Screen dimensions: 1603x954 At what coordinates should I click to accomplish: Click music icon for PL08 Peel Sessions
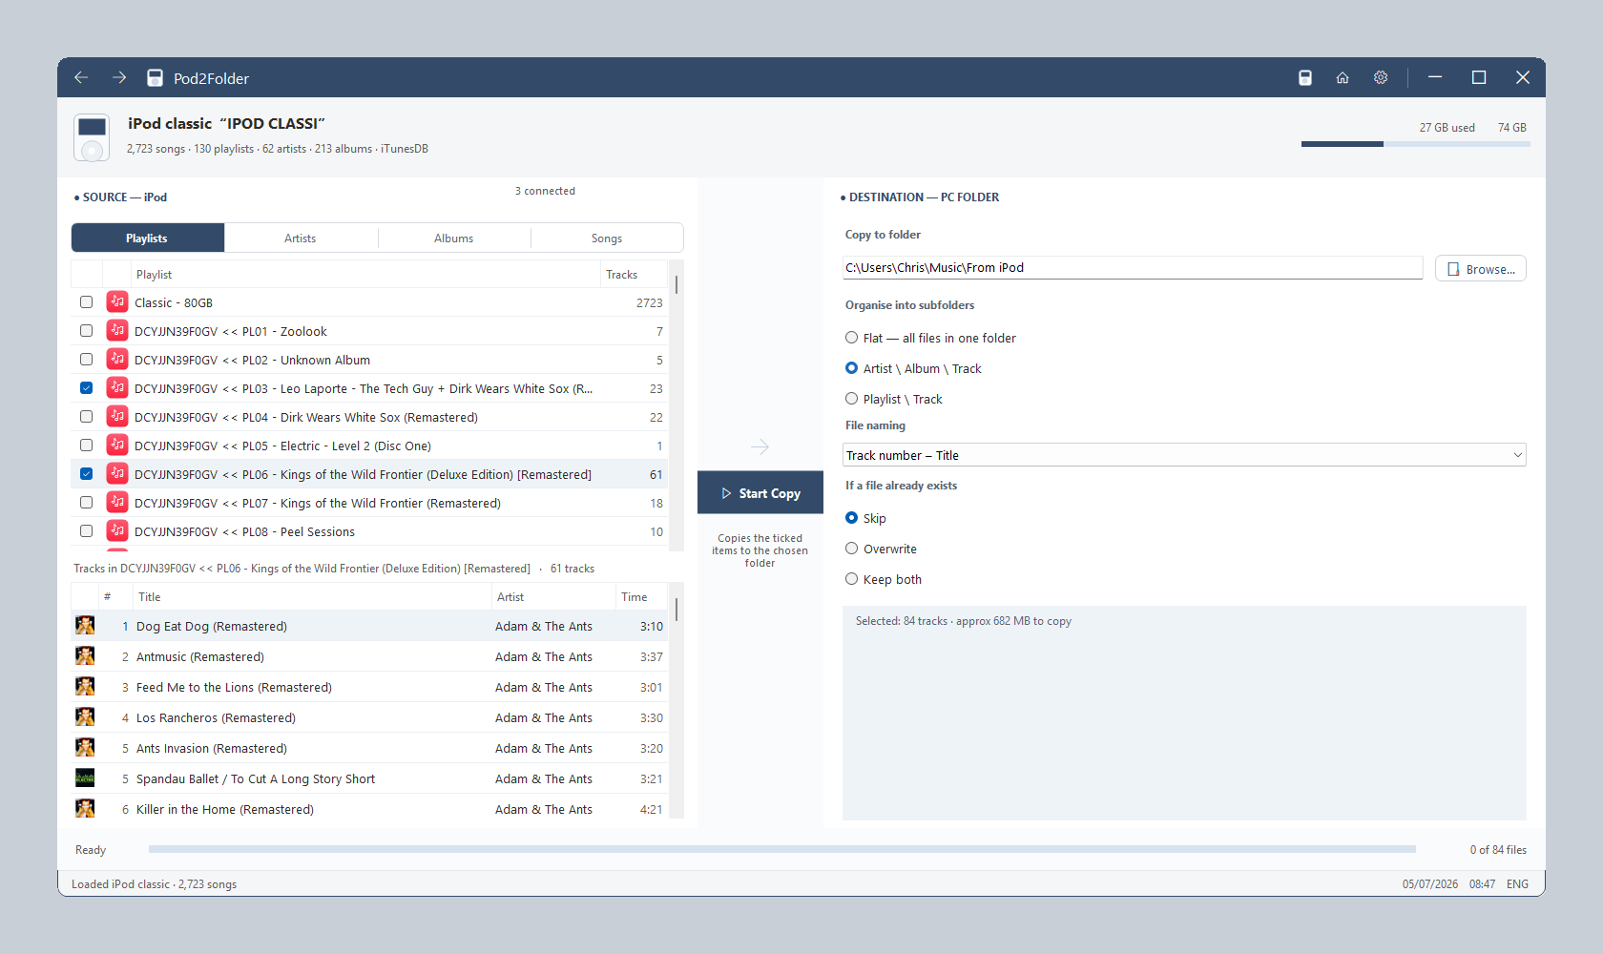[117, 530]
